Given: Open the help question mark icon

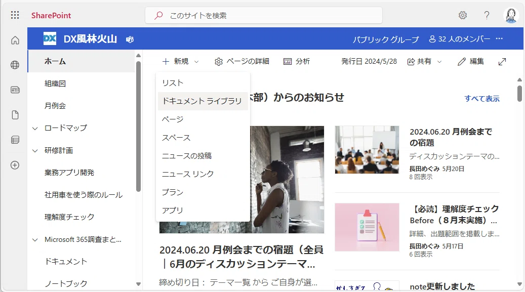Looking at the screenshot, I should (x=487, y=15).
